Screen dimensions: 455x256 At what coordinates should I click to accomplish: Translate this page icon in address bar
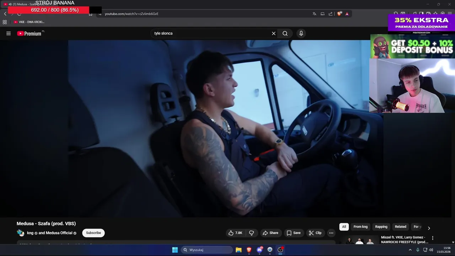(x=314, y=14)
